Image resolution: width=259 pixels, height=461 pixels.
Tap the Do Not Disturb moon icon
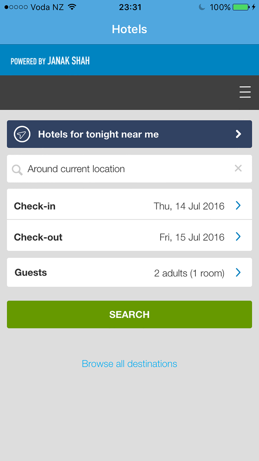[202, 7]
